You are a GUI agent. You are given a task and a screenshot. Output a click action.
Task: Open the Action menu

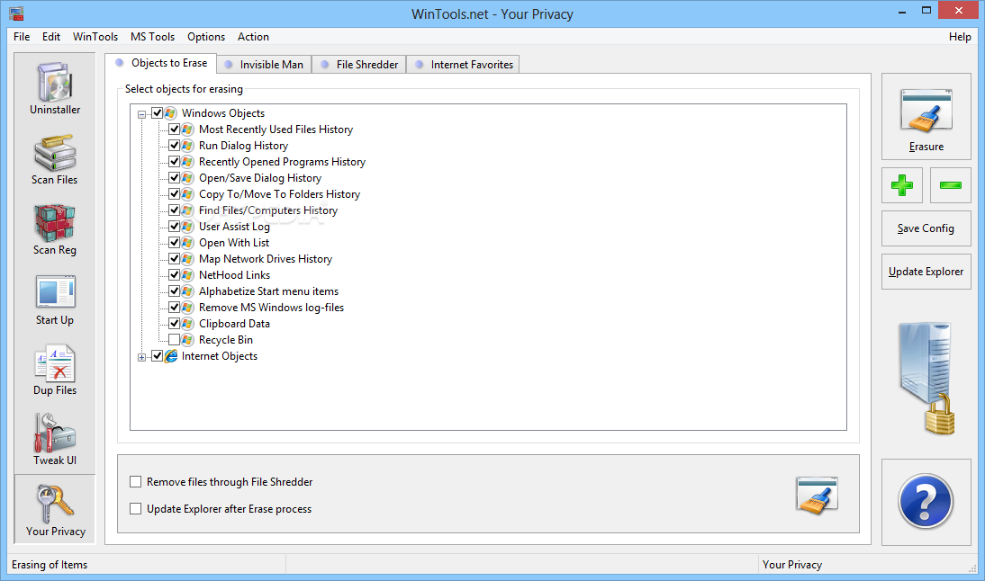pyautogui.click(x=253, y=36)
